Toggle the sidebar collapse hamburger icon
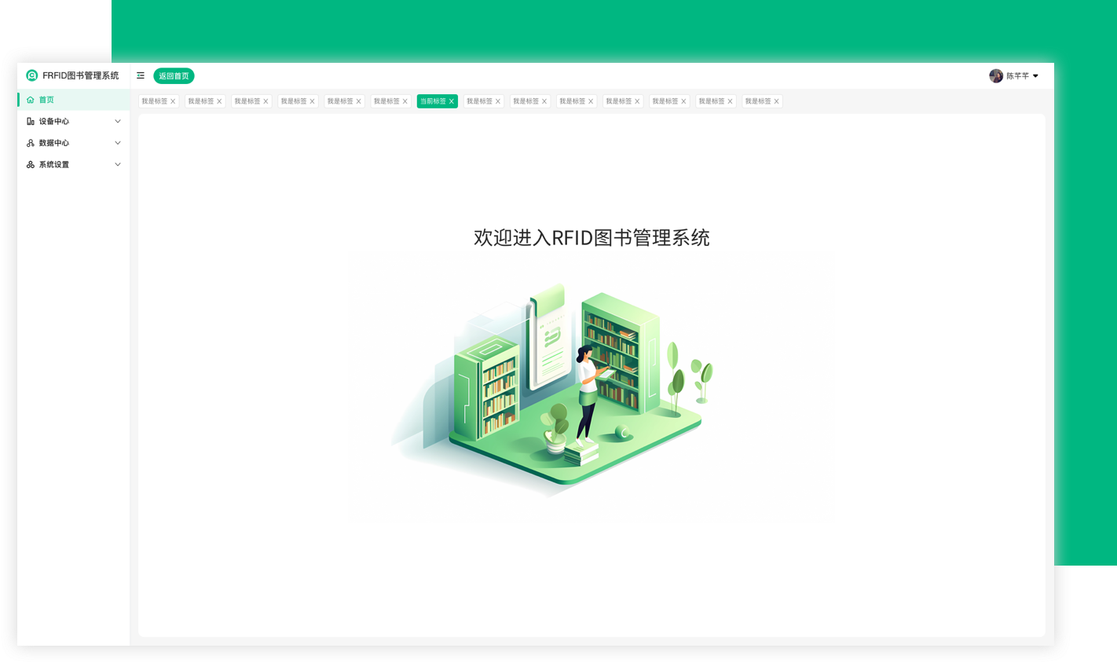 point(141,75)
